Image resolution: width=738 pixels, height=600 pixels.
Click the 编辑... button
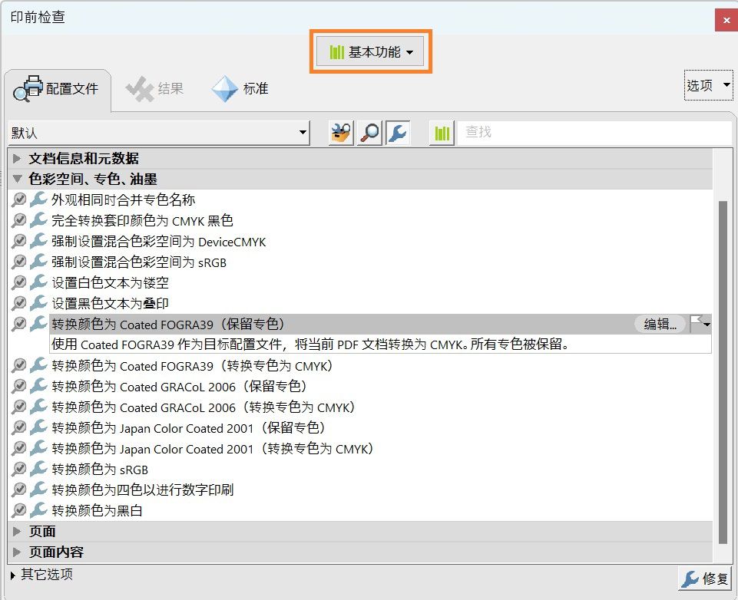[660, 324]
